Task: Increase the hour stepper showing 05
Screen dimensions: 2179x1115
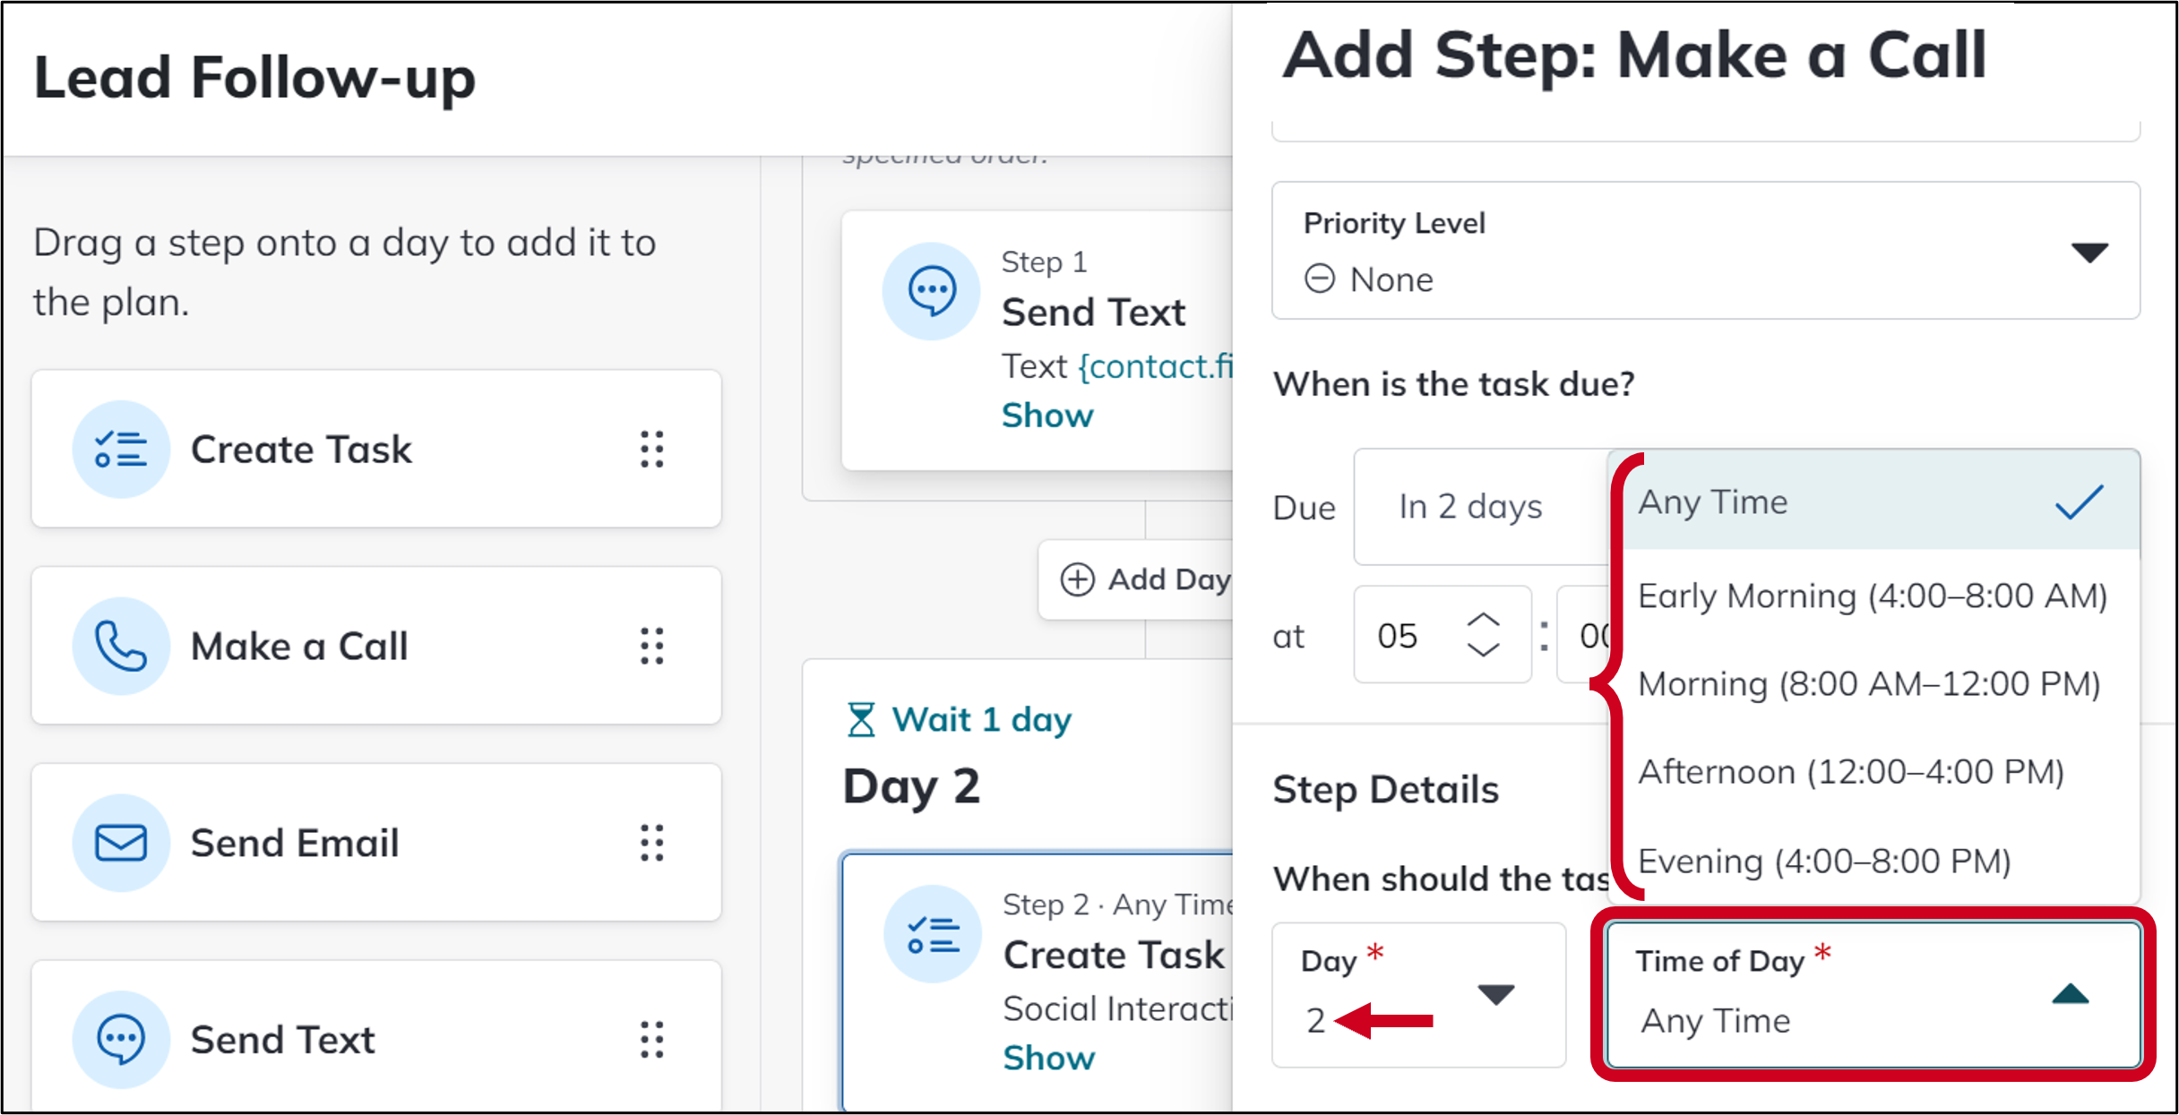Action: coord(1483,621)
